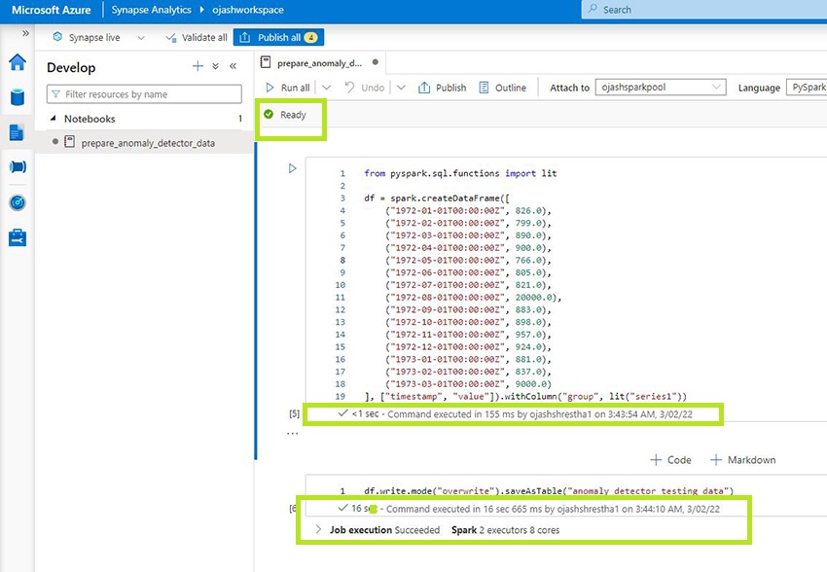The width and height of the screenshot is (827, 572).
Task: Click the Validate all button
Action: click(x=196, y=38)
